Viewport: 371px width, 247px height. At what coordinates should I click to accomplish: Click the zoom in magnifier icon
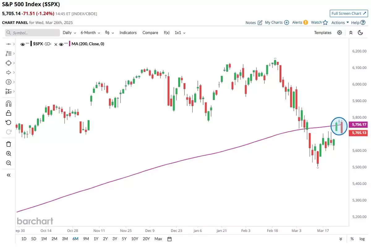click(9, 153)
